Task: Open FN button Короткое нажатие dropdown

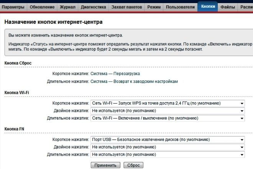Action: 168,139
